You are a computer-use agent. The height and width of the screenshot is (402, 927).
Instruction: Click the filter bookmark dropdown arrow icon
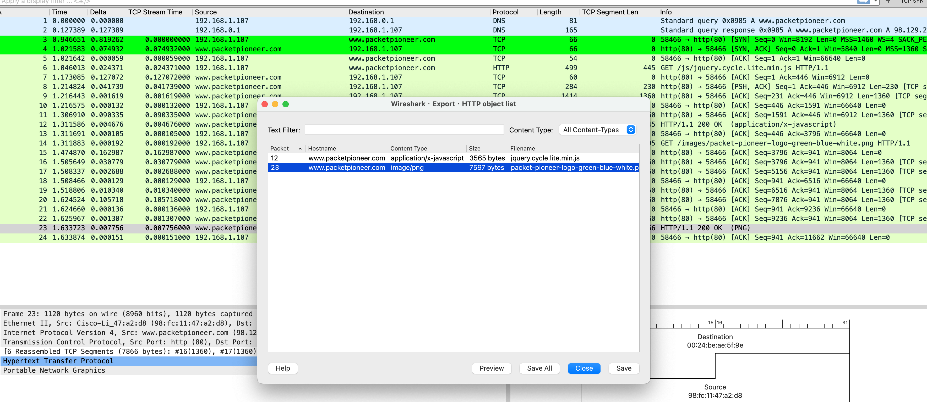click(x=876, y=1)
